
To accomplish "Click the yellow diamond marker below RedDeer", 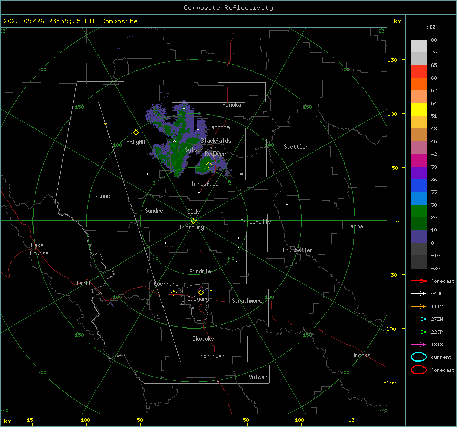I will (x=209, y=165).
